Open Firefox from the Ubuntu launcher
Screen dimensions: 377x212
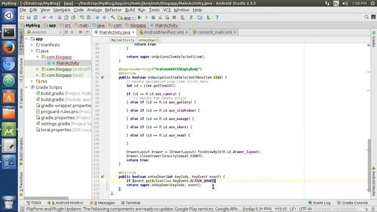point(9,48)
